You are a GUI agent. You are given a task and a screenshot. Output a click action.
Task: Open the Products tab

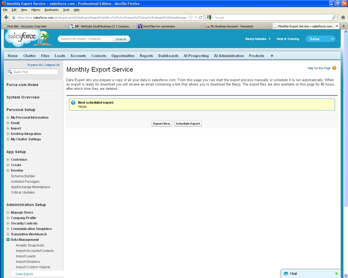256,56
